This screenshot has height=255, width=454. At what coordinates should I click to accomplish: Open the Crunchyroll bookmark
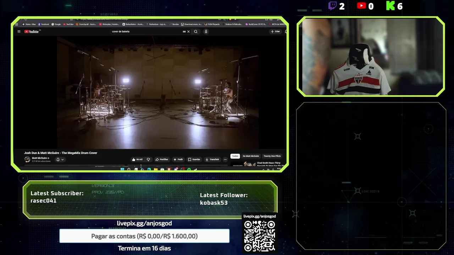[x=86, y=24]
